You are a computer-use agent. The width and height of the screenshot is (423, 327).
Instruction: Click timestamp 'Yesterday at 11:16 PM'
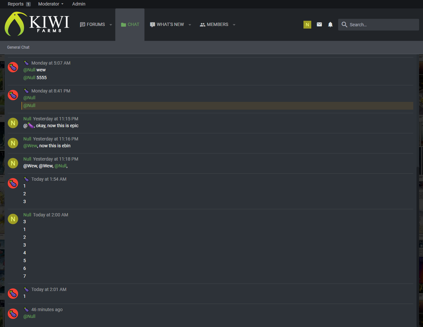coord(56,139)
